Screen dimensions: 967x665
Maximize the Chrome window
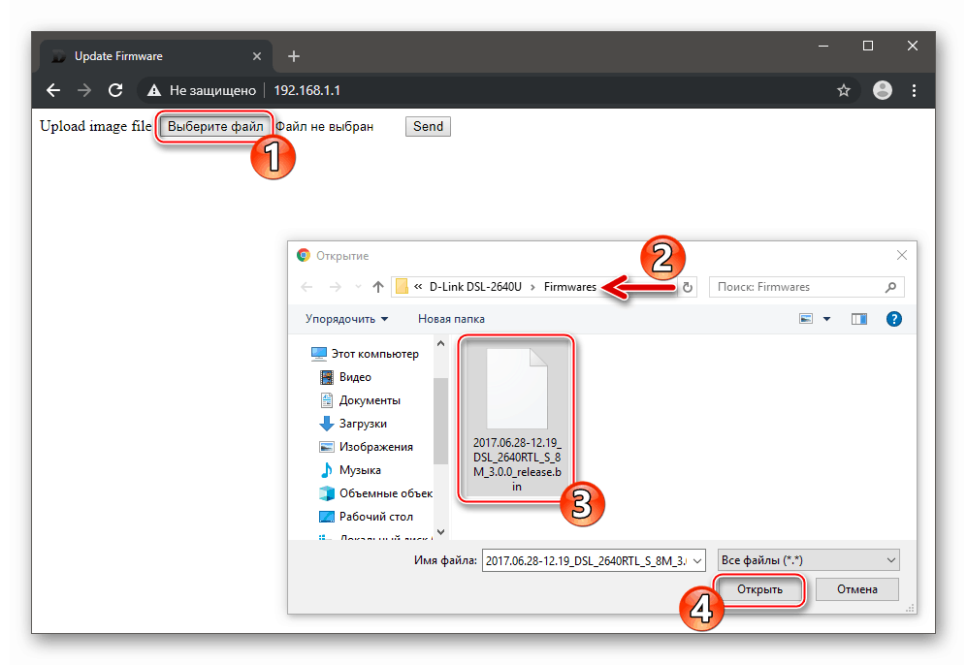click(x=868, y=46)
